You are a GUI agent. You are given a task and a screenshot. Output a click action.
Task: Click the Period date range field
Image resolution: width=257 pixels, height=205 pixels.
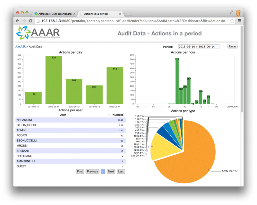tap(198, 46)
